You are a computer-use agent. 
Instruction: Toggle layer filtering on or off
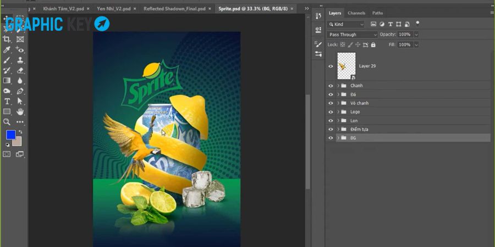pos(417,23)
